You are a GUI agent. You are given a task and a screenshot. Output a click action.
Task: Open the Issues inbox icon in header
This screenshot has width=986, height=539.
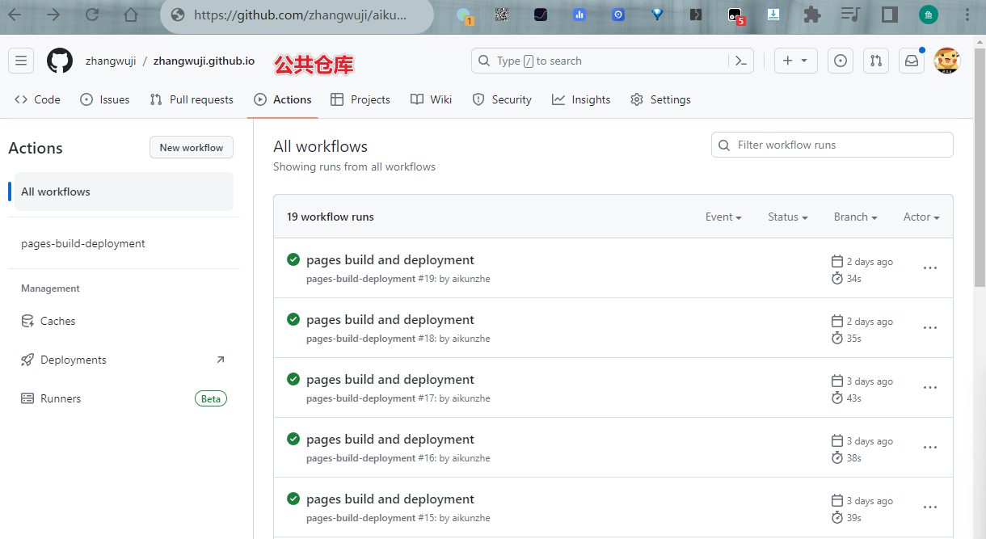click(x=841, y=61)
